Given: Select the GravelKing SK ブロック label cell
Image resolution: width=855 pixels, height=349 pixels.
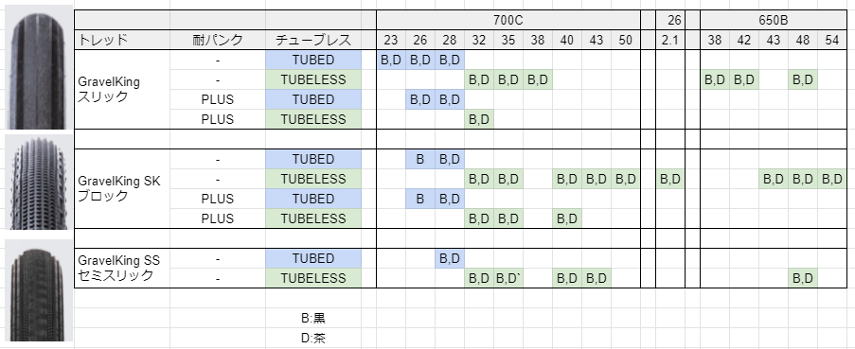Looking at the screenshot, I should click(121, 188).
